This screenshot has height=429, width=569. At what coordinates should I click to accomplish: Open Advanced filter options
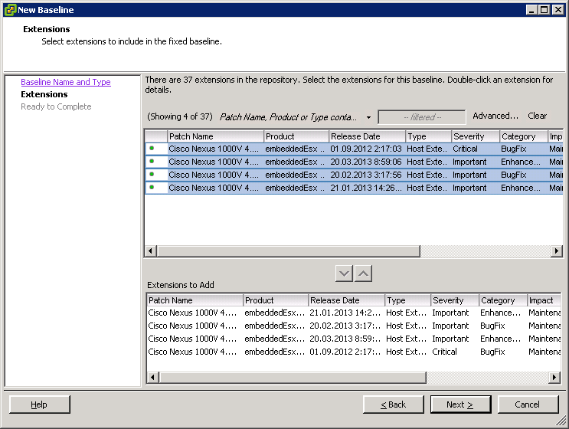point(495,116)
